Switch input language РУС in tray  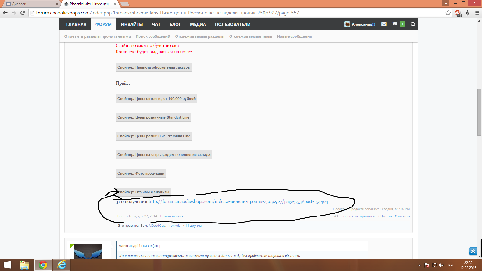[x=451, y=265]
